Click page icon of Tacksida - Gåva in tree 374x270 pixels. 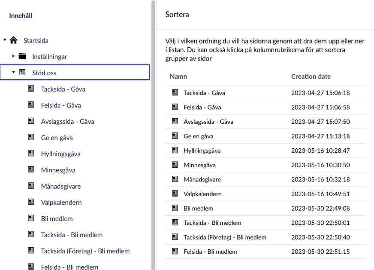[31, 89]
